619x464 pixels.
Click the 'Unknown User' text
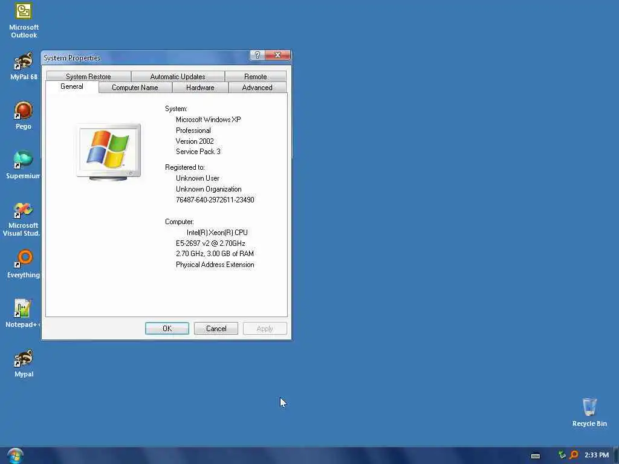(x=198, y=178)
